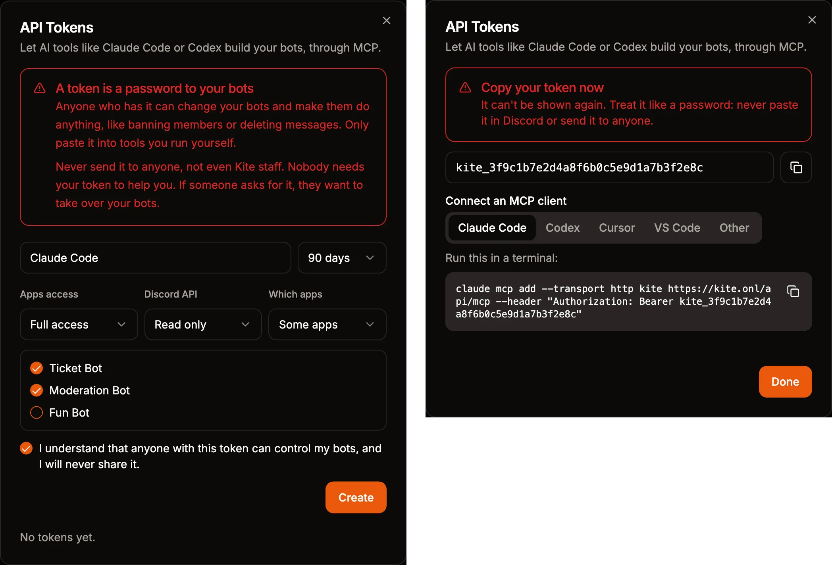Close the right API Tokens dialog
The width and height of the screenshot is (832, 565).
(x=812, y=20)
